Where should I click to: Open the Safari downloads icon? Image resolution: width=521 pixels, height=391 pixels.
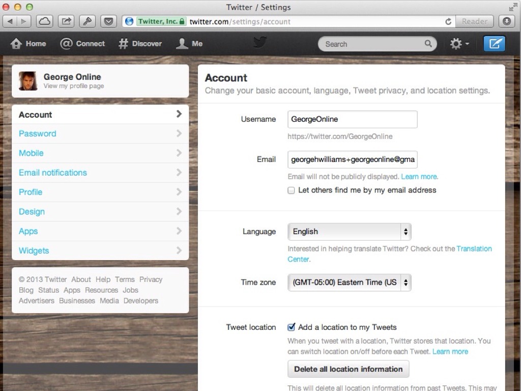[506, 21]
